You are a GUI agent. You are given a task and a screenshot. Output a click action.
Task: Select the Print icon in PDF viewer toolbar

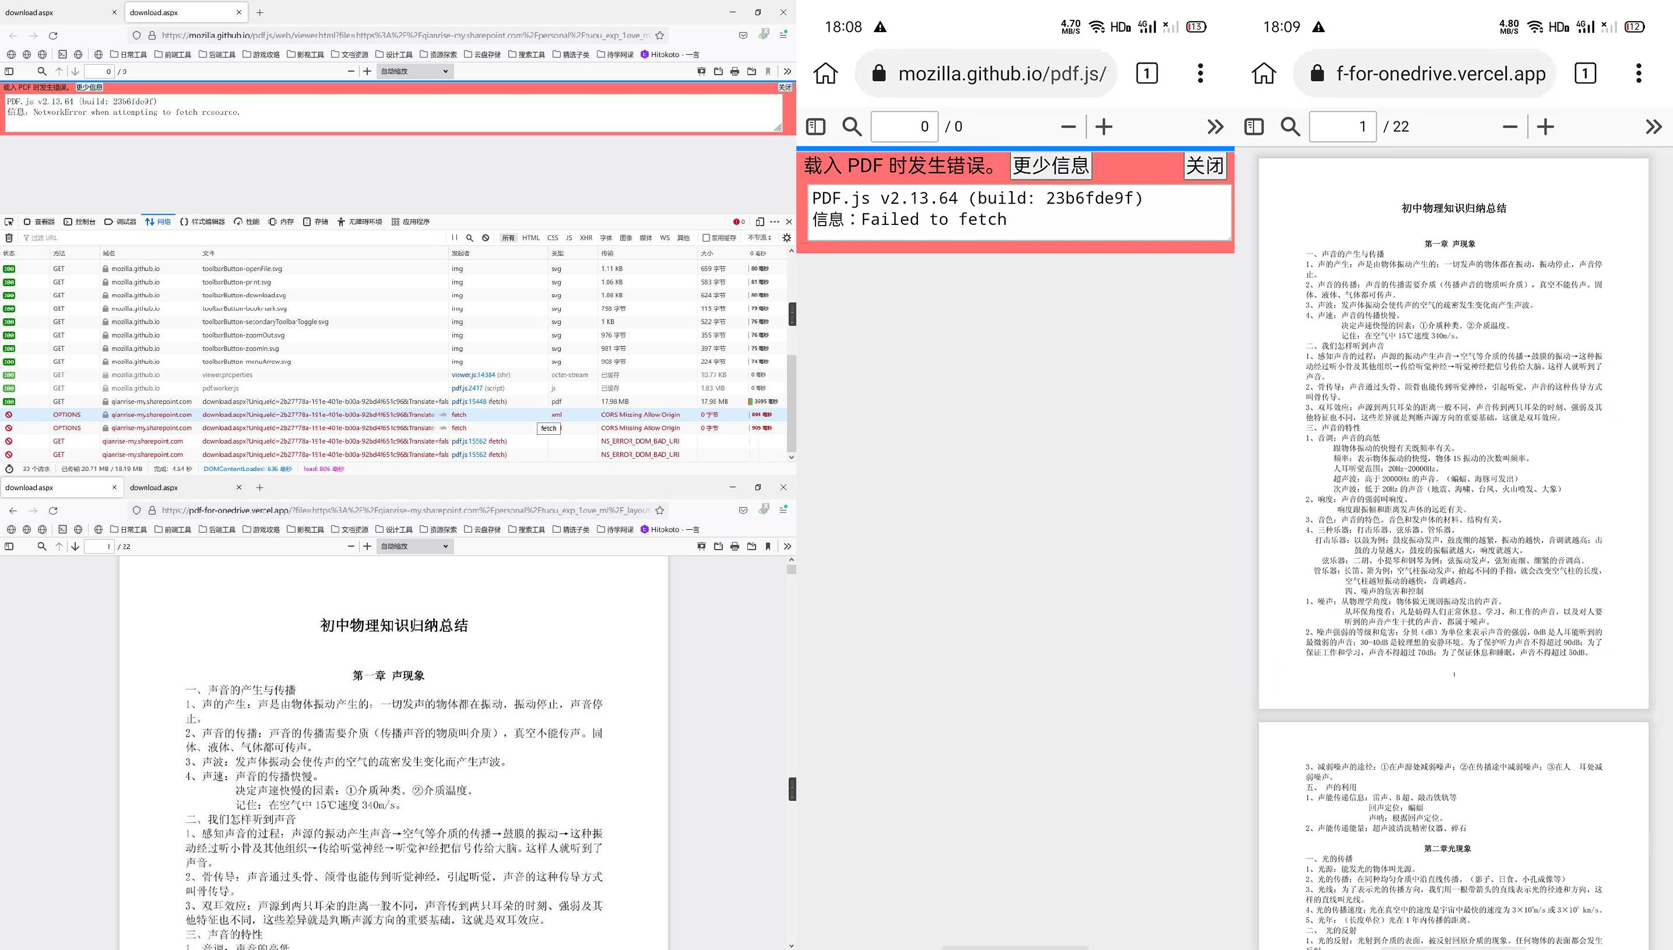pos(733,71)
